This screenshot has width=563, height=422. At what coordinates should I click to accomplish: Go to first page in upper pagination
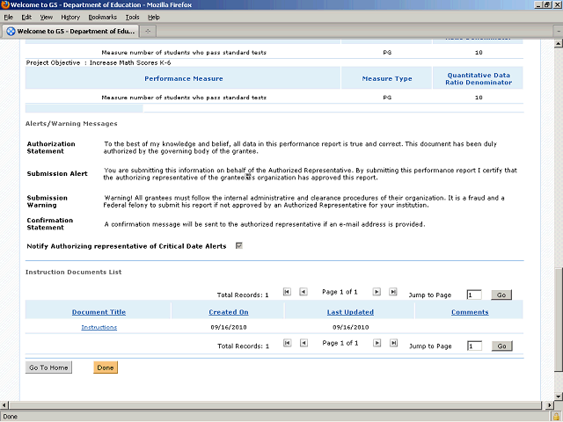click(x=287, y=292)
